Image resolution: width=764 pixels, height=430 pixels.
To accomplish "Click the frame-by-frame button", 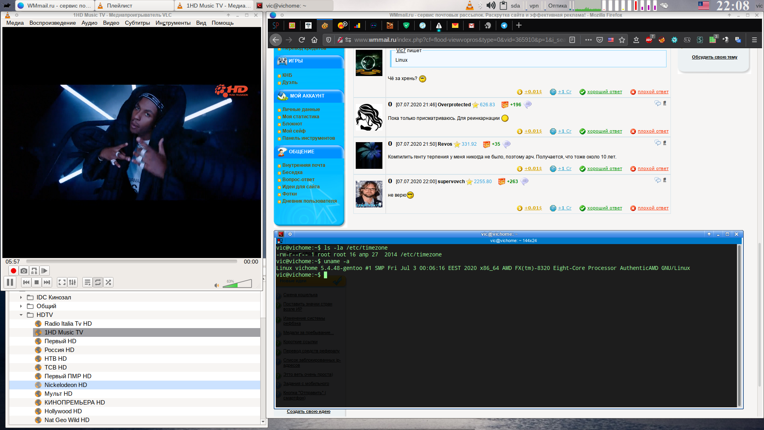I will (45, 271).
